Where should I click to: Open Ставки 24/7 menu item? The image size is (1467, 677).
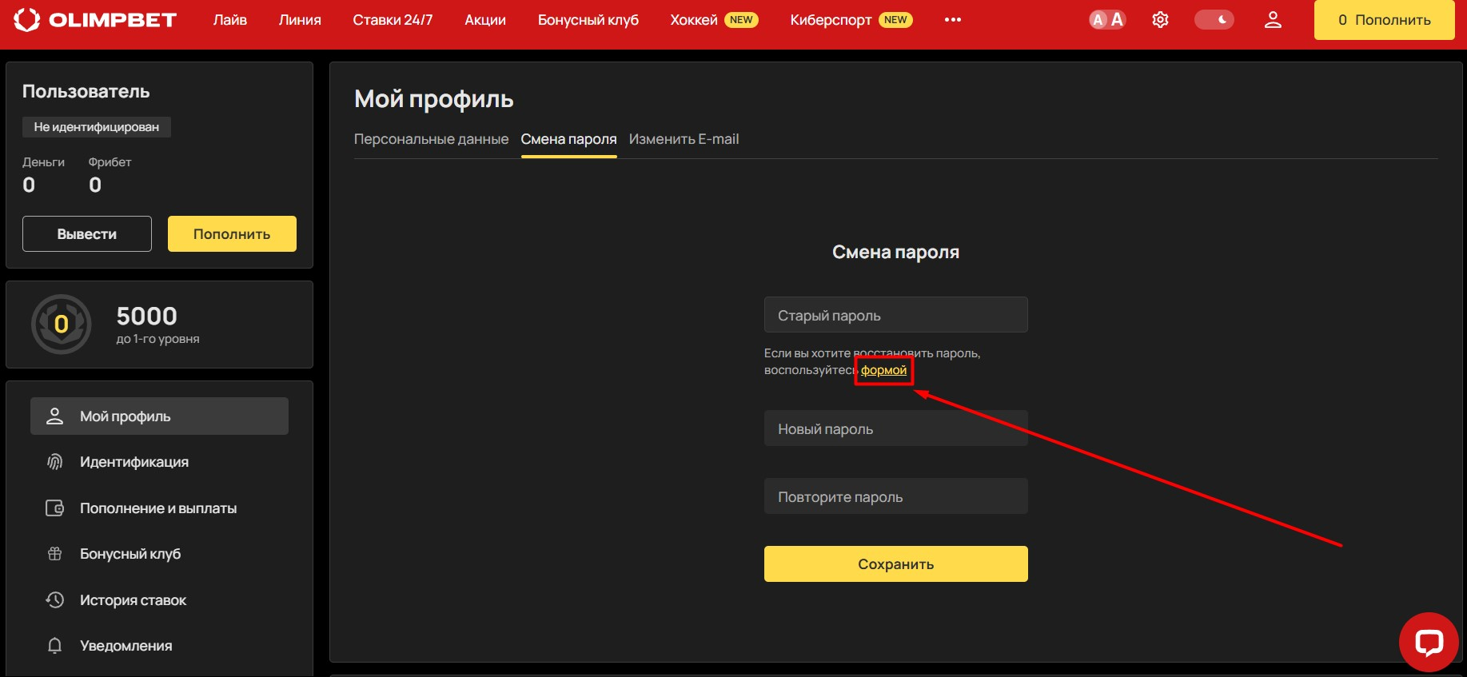(393, 20)
